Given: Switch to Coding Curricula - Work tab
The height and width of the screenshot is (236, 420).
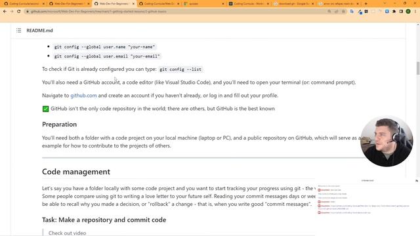Looking at the screenshot, I should 248,4.
